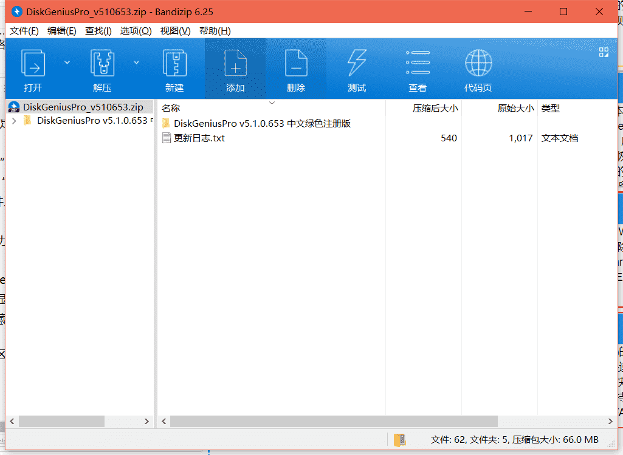
Task: Click the Bandizip logo in title bar
Action: (x=16, y=12)
